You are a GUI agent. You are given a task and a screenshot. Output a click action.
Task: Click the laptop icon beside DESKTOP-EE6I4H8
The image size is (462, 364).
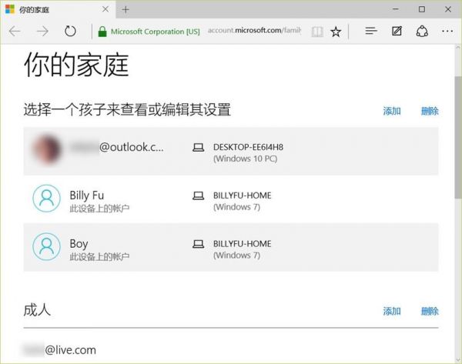tap(199, 147)
